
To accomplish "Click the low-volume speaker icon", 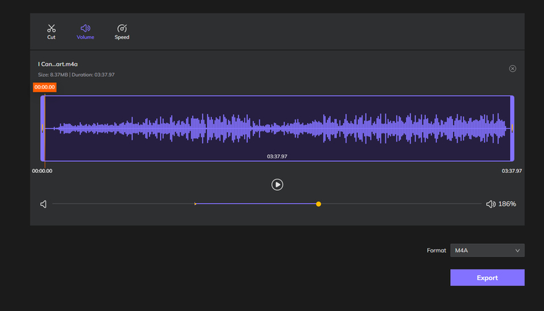I will (x=43, y=204).
